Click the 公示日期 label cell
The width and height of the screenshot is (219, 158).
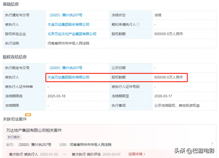[x=131, y=68]
